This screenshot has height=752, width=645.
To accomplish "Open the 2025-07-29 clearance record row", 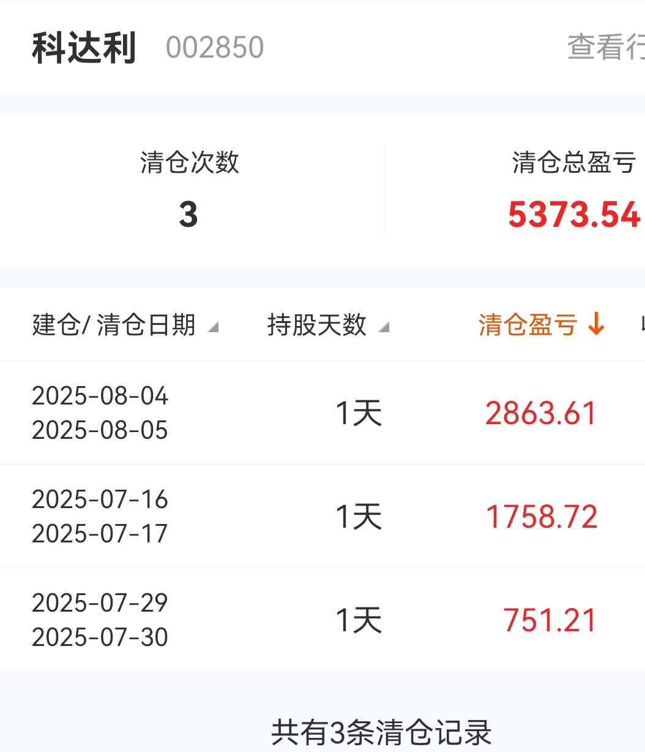I will click(x=322, y=620).
